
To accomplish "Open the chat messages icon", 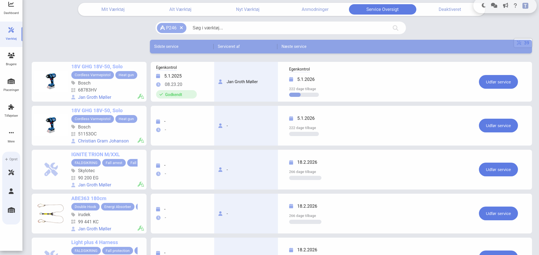I will pyautogui.click(x=494, y=6).
